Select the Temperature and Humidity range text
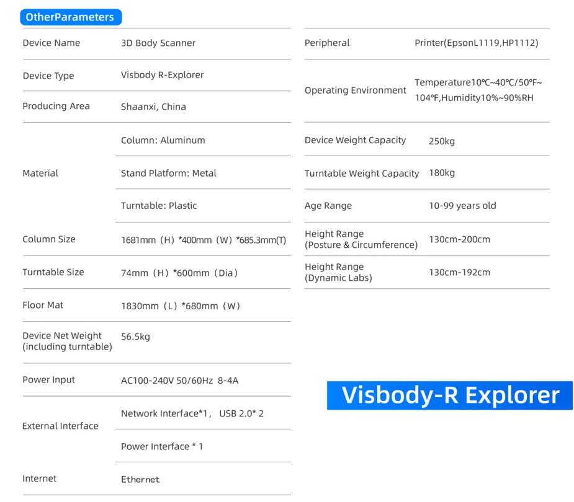Viewport: 574px width, 502px height. (x=478, y=90)
